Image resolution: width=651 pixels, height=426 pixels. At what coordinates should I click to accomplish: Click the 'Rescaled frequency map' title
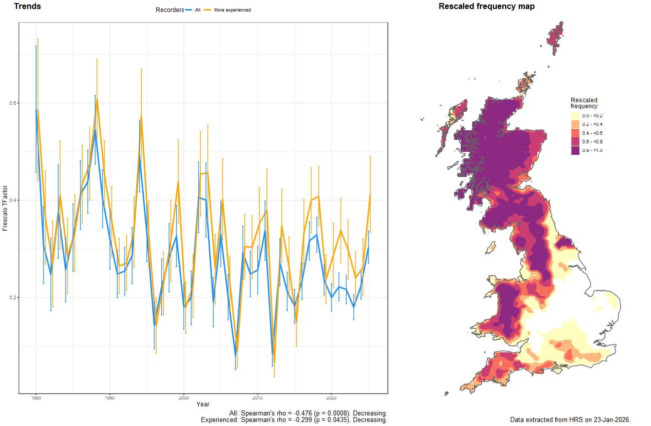486,7
